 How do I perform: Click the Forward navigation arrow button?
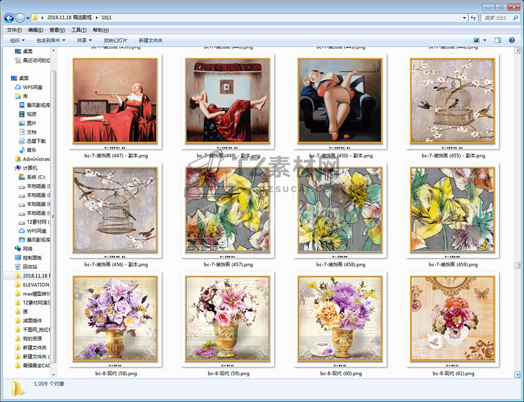[x=20, y=18]
